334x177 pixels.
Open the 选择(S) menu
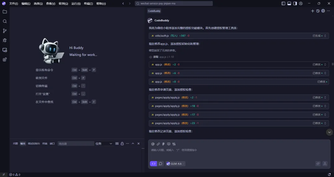(38, 4)
